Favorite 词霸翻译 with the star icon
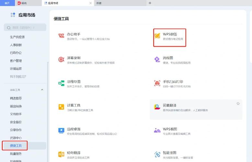Screen dimensions: 252x162 tap(238, 104)
